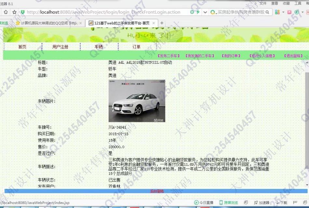The image size is (309, 208).
Task: Open the 下载 download manager
Action: click(x=281, y=202)
